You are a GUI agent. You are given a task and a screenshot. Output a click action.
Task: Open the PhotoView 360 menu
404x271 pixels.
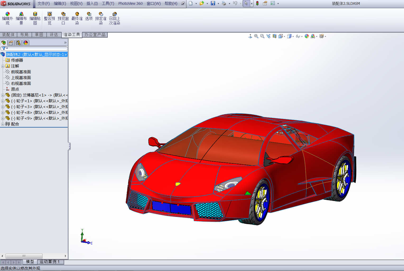pyautogui.click(x=130, y=3)
